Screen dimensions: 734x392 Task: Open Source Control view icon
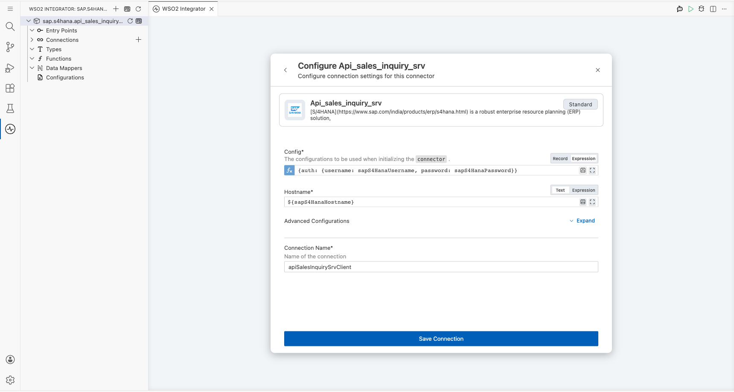coord(10,47)
